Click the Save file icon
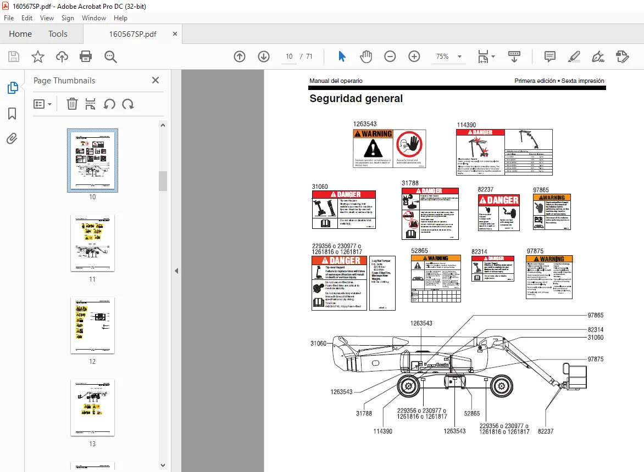Screen dimensions: 644x472 (x=14, y=57)
